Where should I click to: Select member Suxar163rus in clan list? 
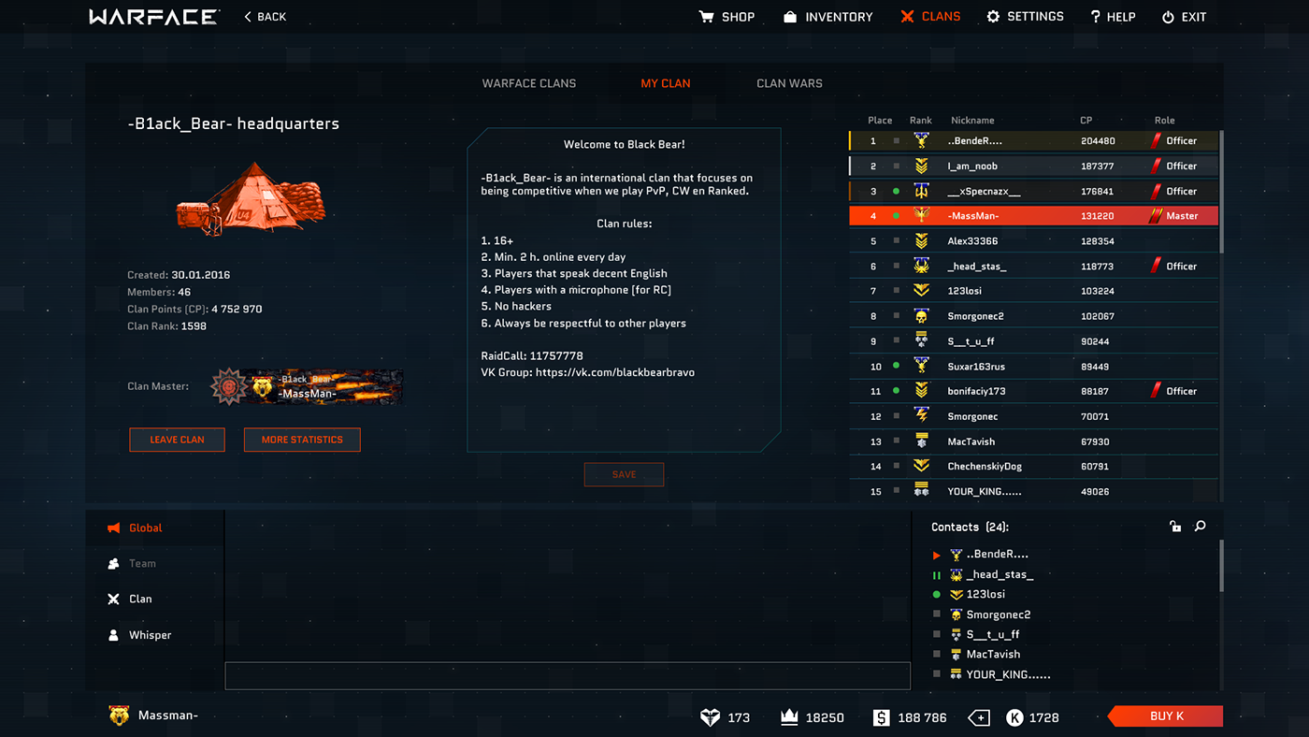click(1034, 366)
